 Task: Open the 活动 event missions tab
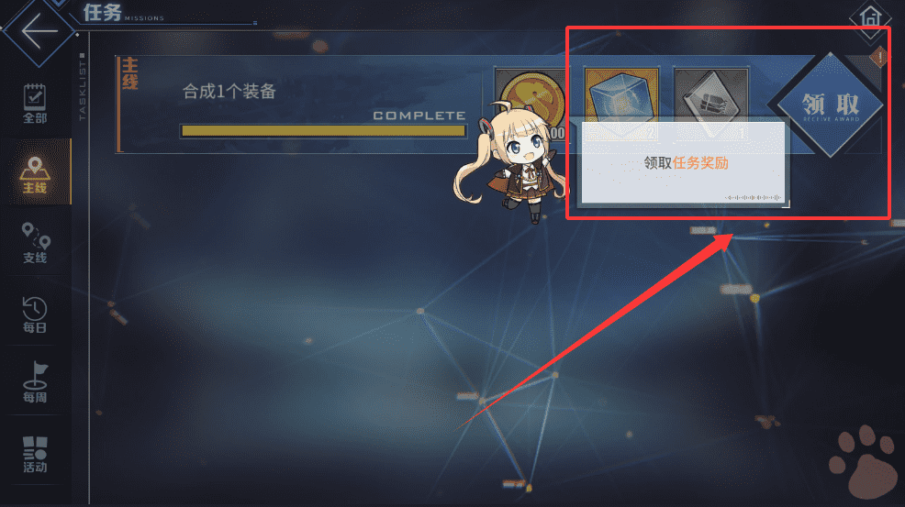[x=35, y=455]
